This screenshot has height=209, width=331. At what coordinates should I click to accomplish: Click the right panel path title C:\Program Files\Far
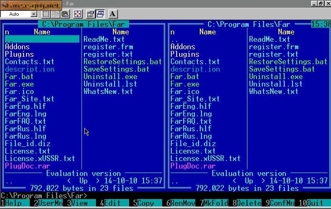tap(249, 24)
